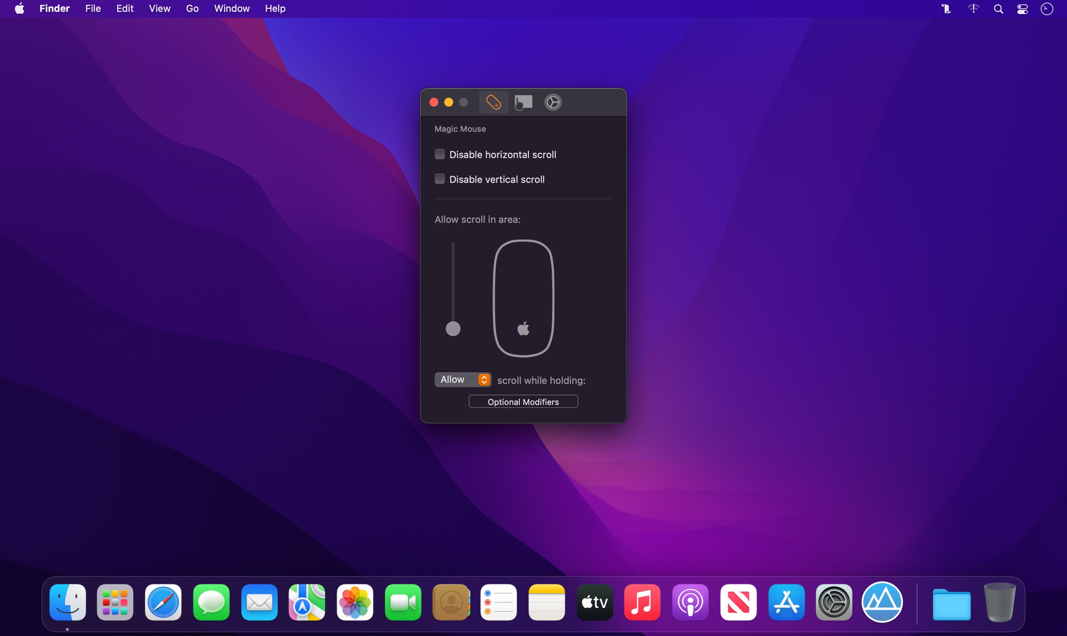
Task: Open the Go menu
Action: point(193,9)
